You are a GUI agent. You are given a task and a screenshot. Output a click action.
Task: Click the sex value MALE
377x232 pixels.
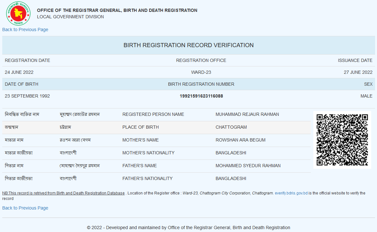tap(366, 96)
